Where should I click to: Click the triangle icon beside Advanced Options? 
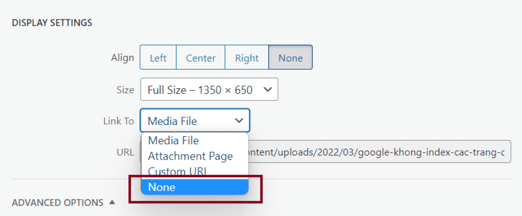pyautogui.click(x=112, y=202)
